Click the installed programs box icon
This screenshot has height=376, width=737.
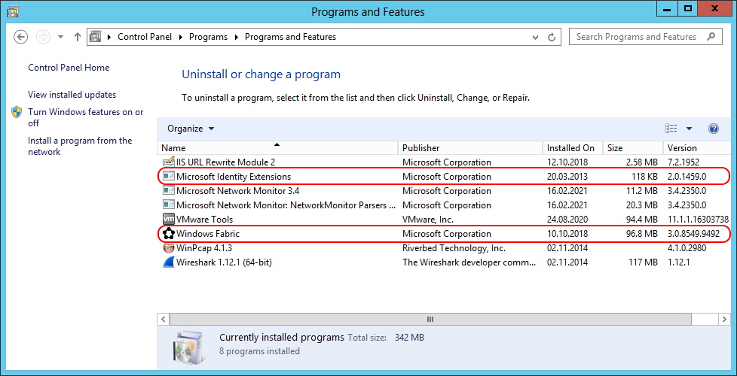(x=188, y=348)
